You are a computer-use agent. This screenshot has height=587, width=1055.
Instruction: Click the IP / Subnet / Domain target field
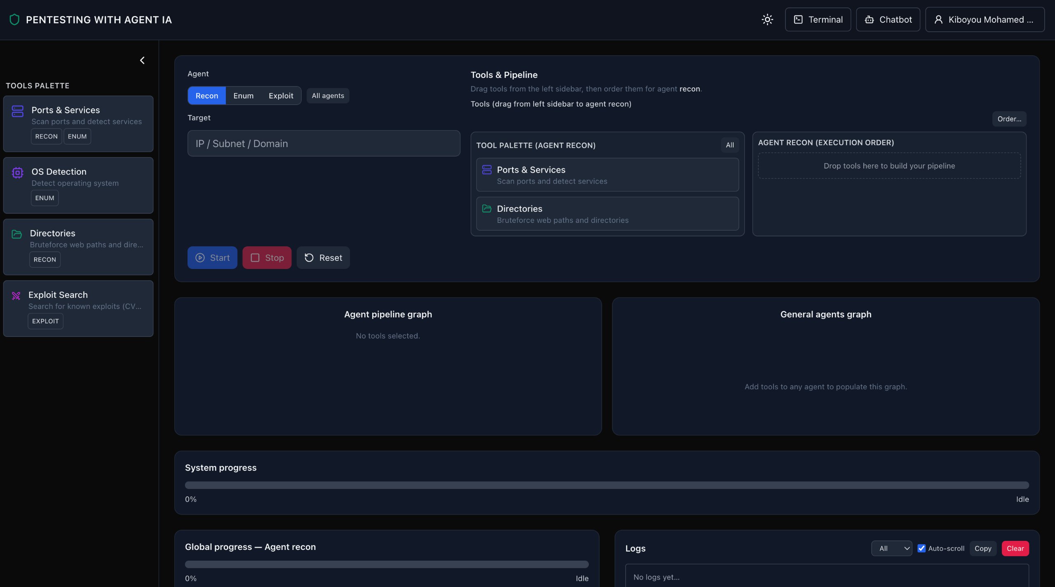point(324,143)
